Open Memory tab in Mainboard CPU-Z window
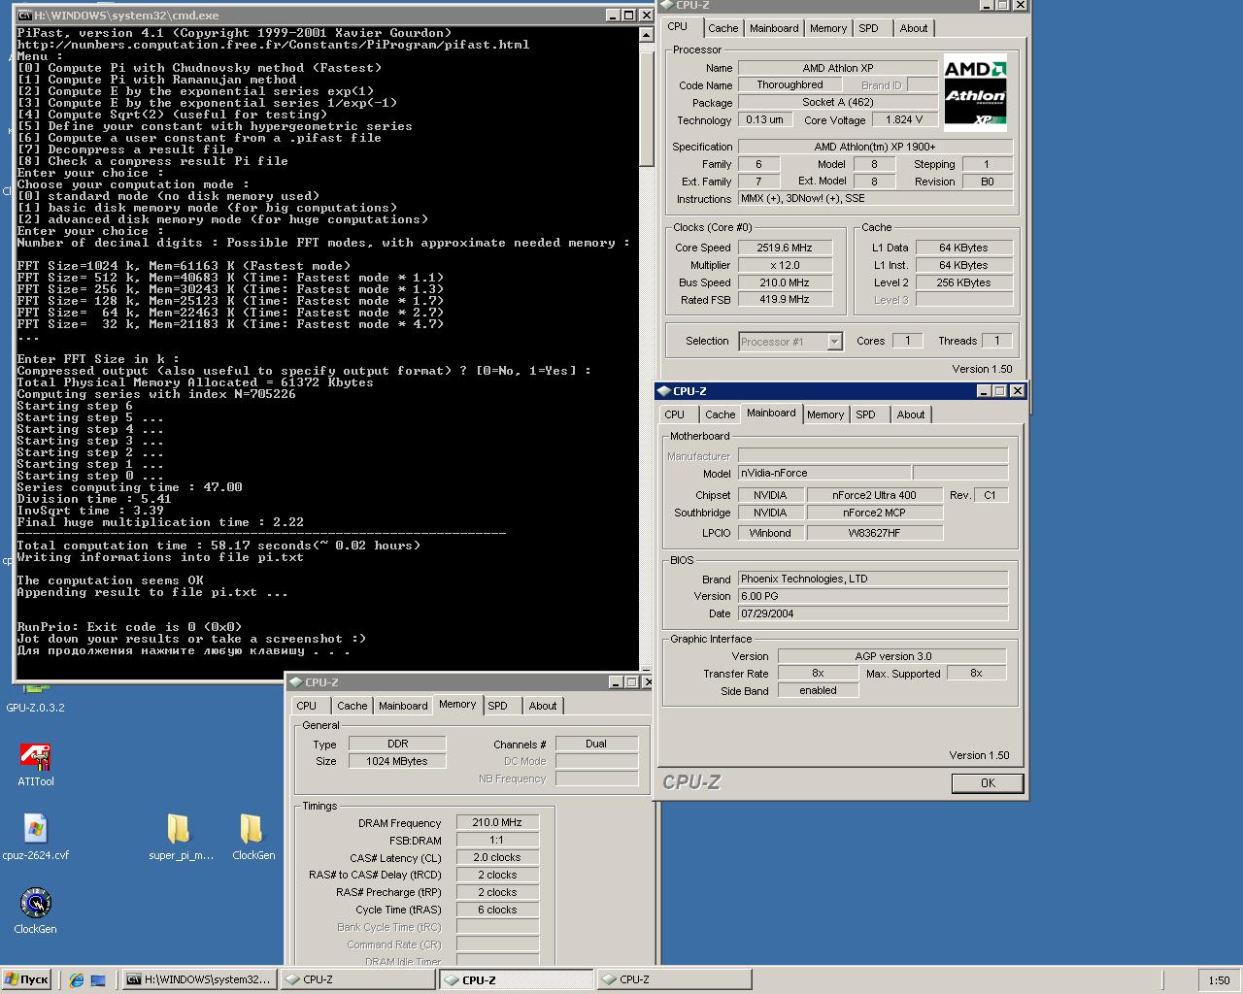 pos(825,414)
